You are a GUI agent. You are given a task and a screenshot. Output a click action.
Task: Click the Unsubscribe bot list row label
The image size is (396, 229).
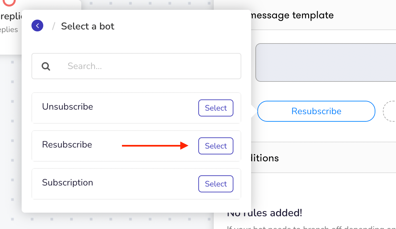pos(68,107)
